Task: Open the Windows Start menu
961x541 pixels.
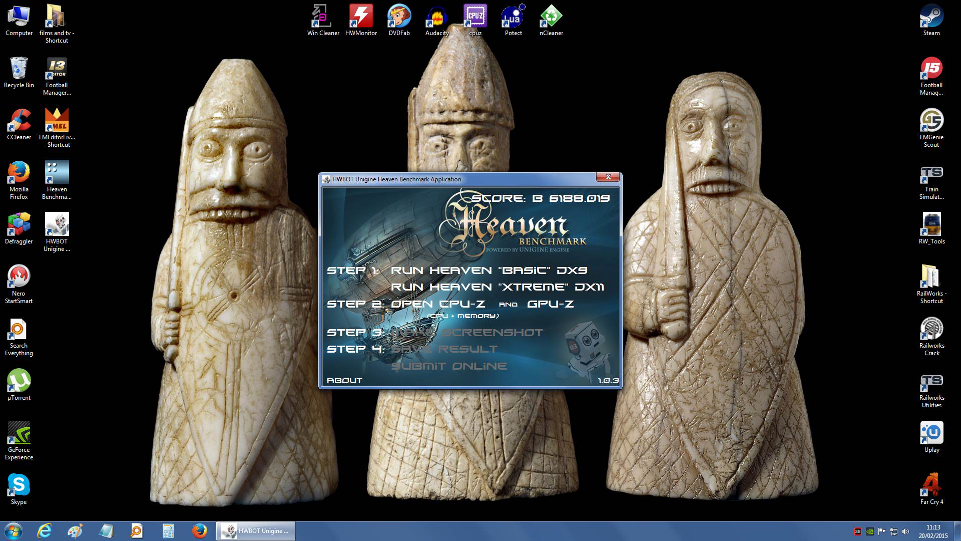Action: (x=14, y=531)
